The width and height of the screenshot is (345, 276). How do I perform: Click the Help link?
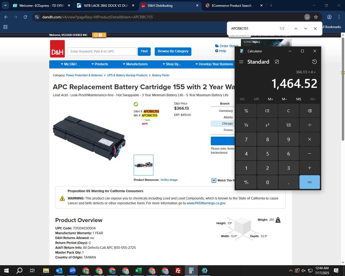[x=221, y=51]
